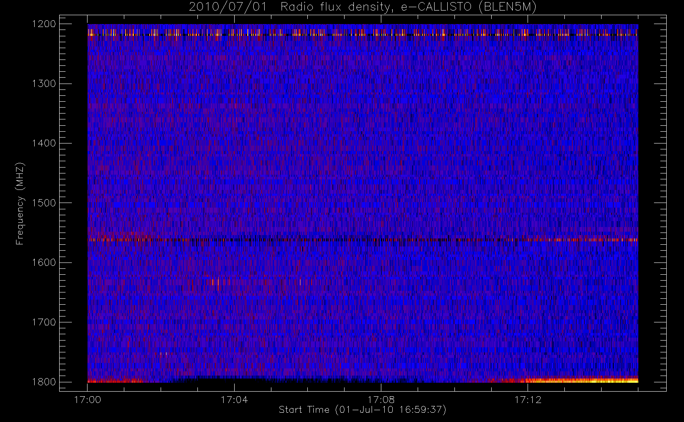Click the plot title mentioning e-CALLISTO (BLEN5M)
The image size is (684, 422).
[x=363, y=7]
